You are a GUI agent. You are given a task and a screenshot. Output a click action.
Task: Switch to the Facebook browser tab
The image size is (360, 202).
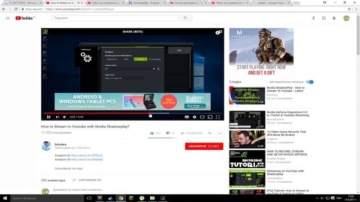(147, 3)
